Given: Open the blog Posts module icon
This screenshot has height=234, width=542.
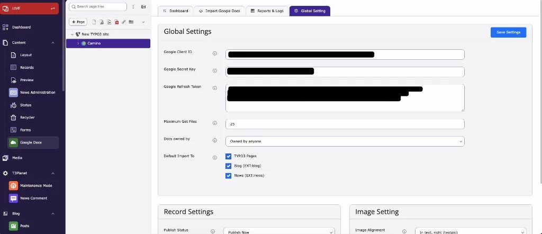Looking at the screenshot, I should (x=13, y=226).
